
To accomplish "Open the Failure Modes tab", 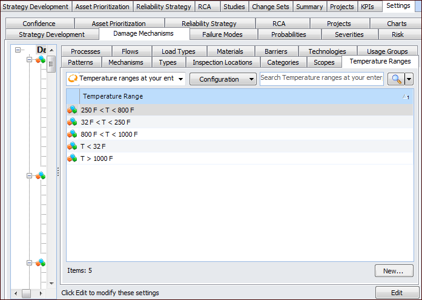I will point(222,34).
